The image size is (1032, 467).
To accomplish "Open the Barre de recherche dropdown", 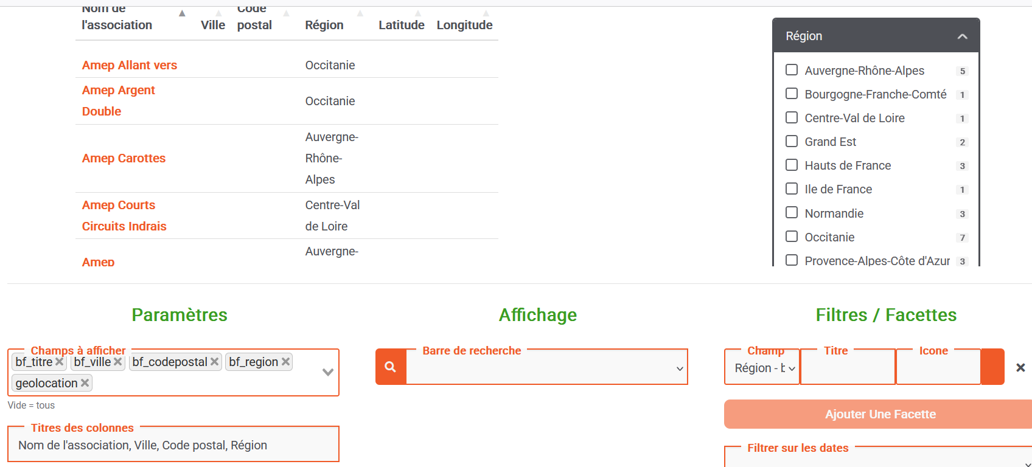I will pos(680,368).
